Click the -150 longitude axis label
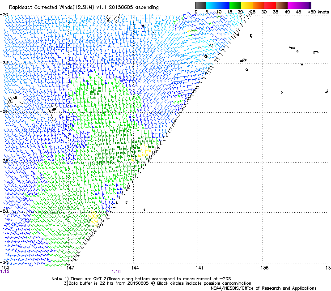The width and height of the screenshot is (331, 291). click(x=4, y=268)
